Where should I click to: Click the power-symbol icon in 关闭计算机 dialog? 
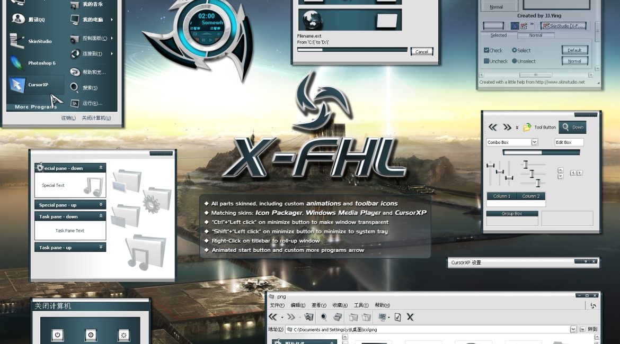coord(57,335)
